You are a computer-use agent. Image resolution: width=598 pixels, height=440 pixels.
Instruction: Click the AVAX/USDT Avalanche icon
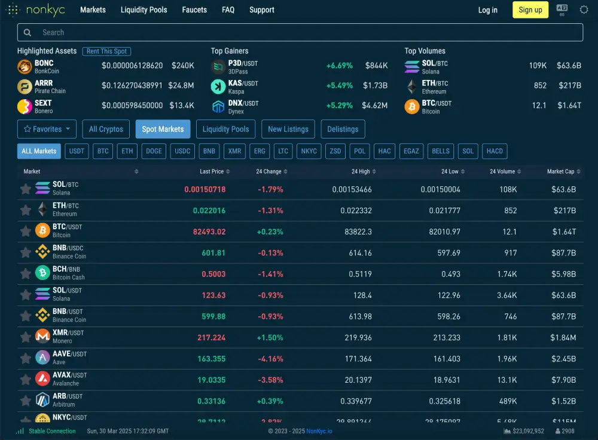pyautogui.click(x=42, y=379)
